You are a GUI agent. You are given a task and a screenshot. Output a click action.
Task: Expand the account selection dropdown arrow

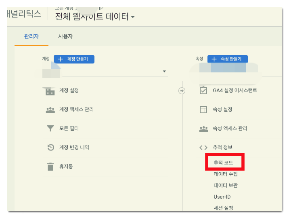tap(164, 71)
